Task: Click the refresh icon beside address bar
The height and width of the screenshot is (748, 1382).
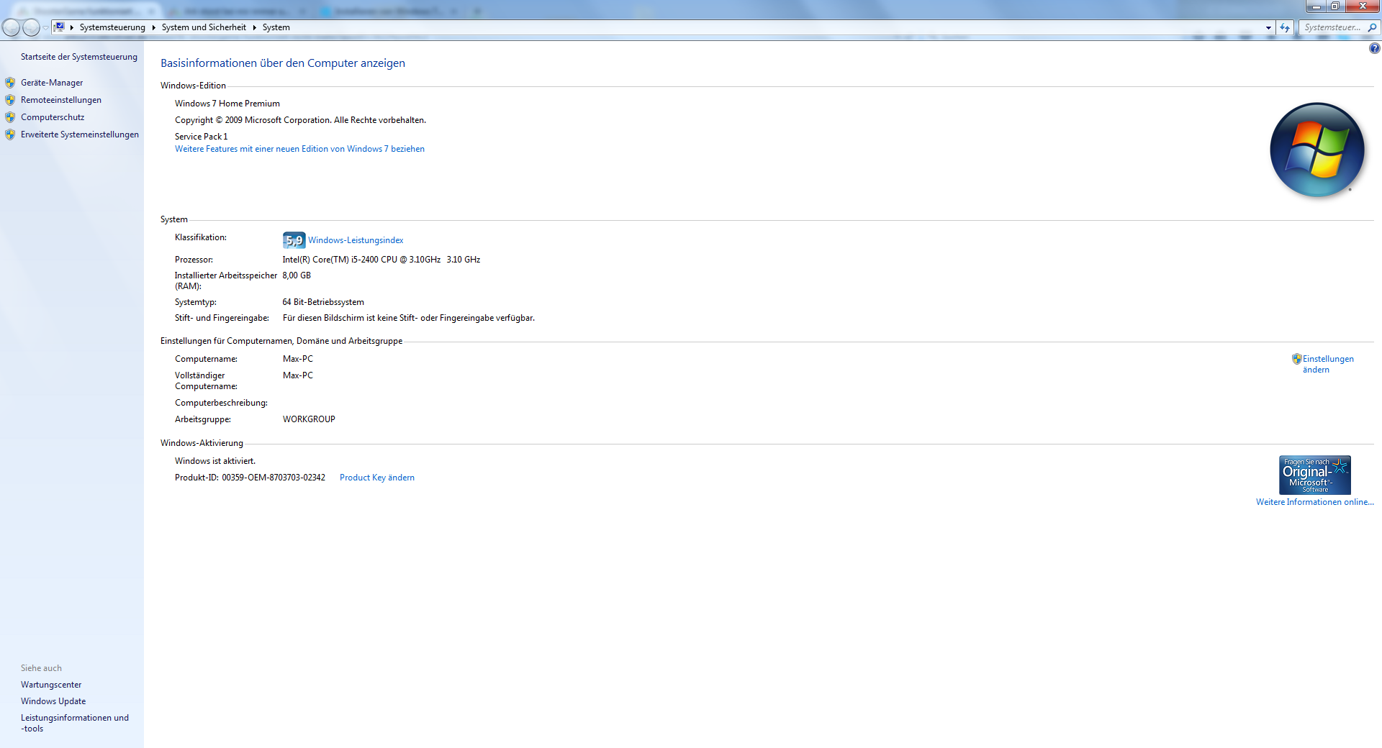Action: click(1285, 27)
